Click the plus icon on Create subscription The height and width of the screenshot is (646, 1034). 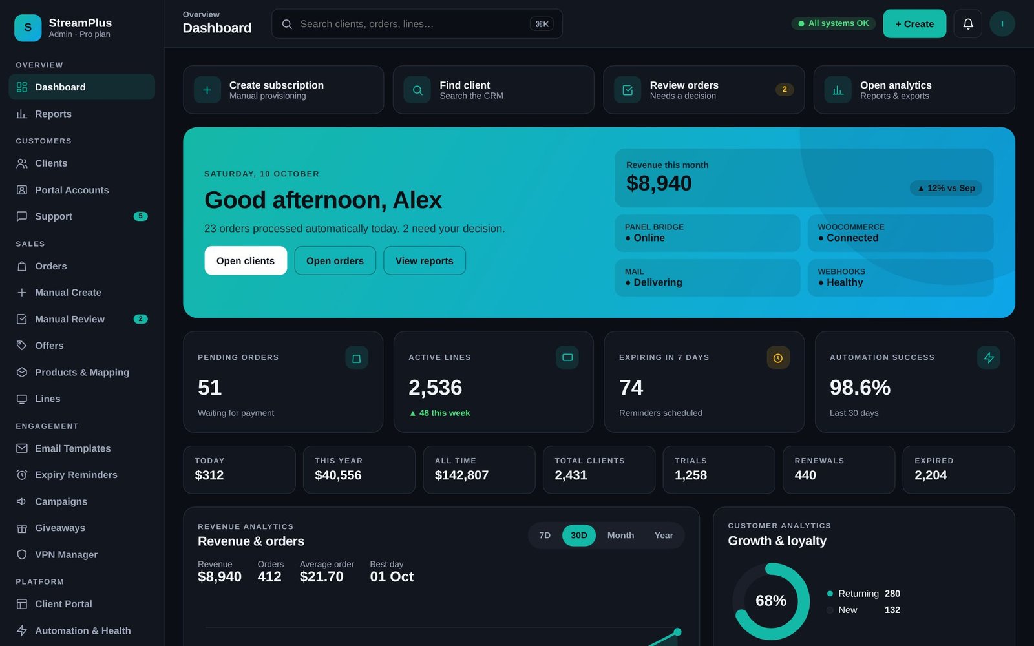tap(207, 90)
